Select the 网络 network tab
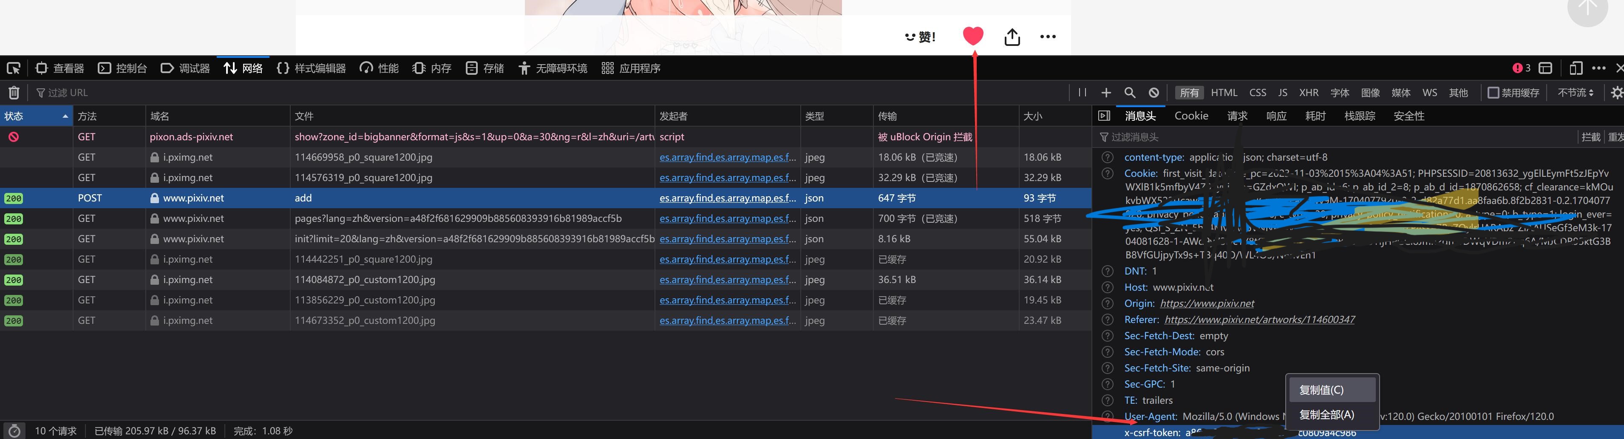Image resolution: width=1624 pixels, height=439 pixels. click(x=244, y=68)
